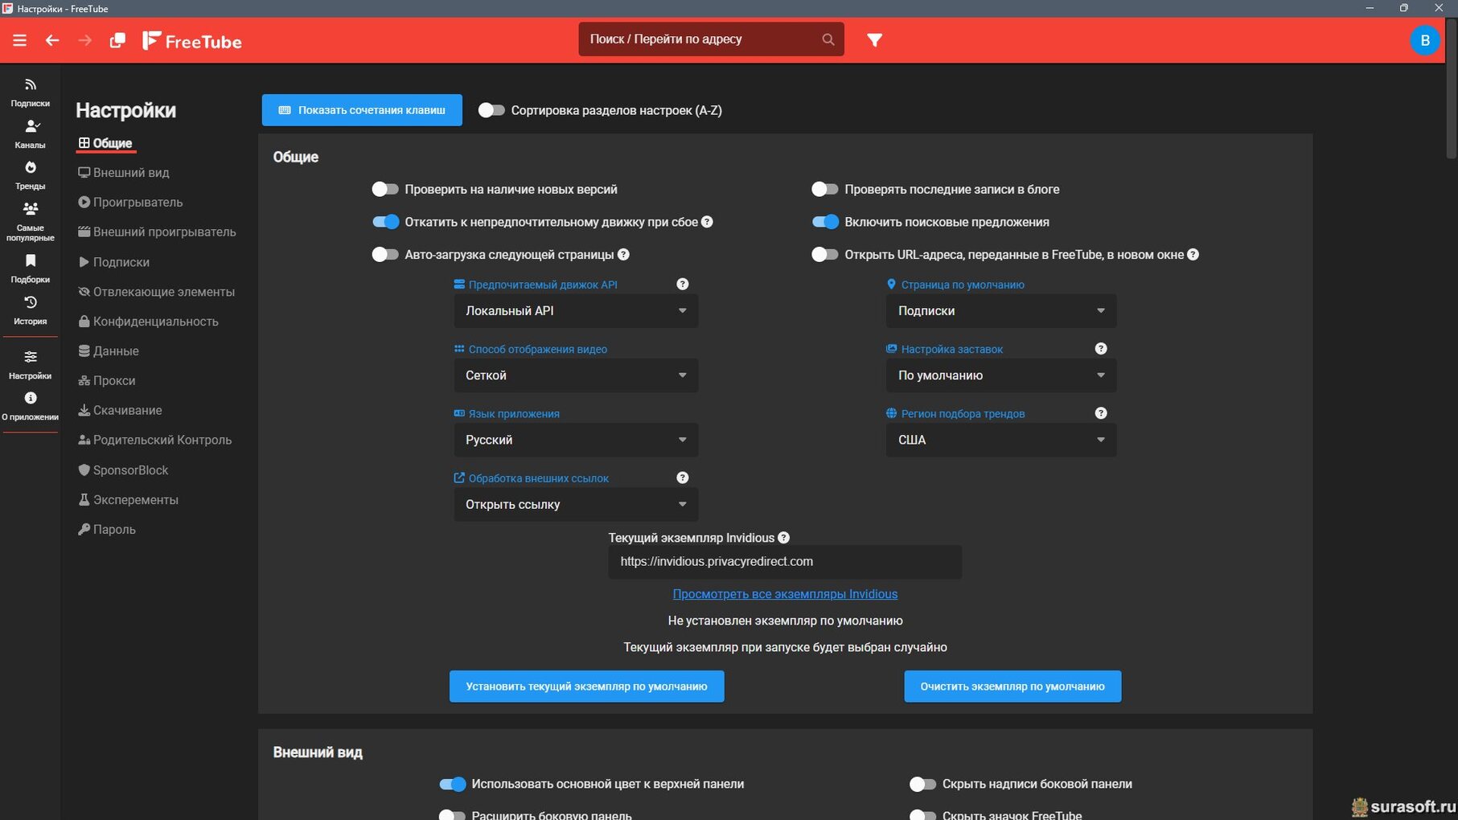The image size is (1458, 820).
Task: Go back with the left arrow
Action: tap(52, 40)
